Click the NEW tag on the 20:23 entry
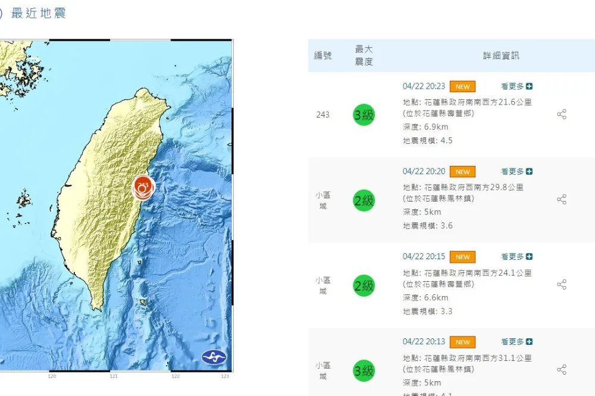This screenshot has width=595, height=396. pyautogui.click(x=462, y=86)
